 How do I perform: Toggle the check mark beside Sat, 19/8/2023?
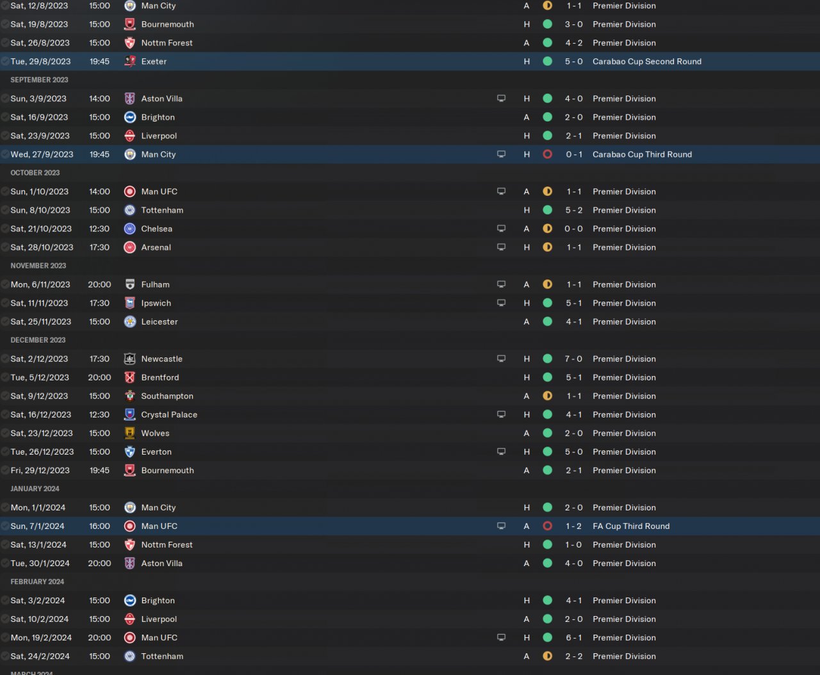coord(5,24)
